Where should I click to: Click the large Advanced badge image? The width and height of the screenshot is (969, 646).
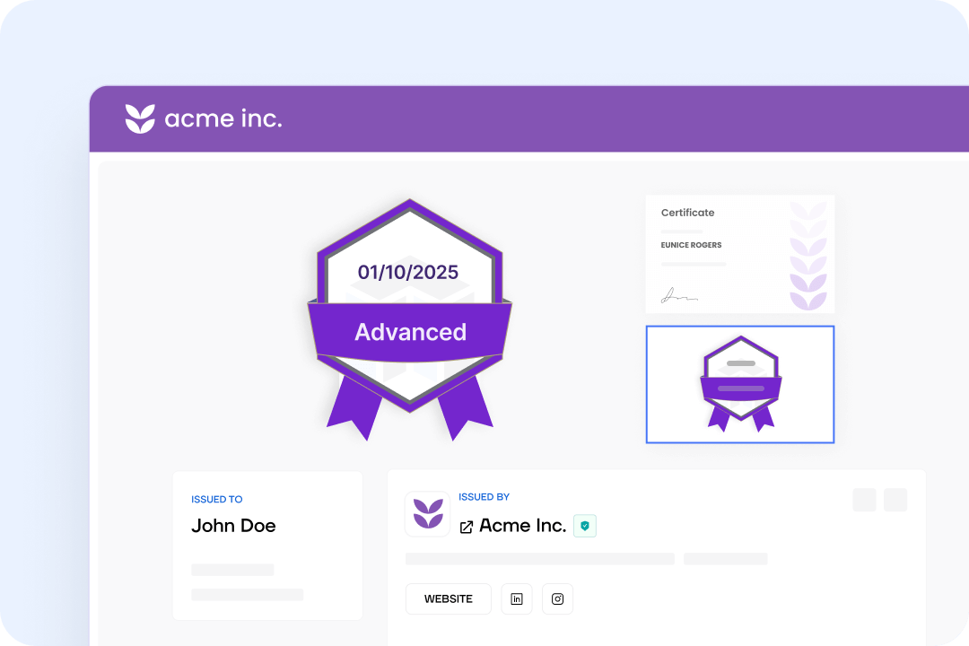click(410, 319)
